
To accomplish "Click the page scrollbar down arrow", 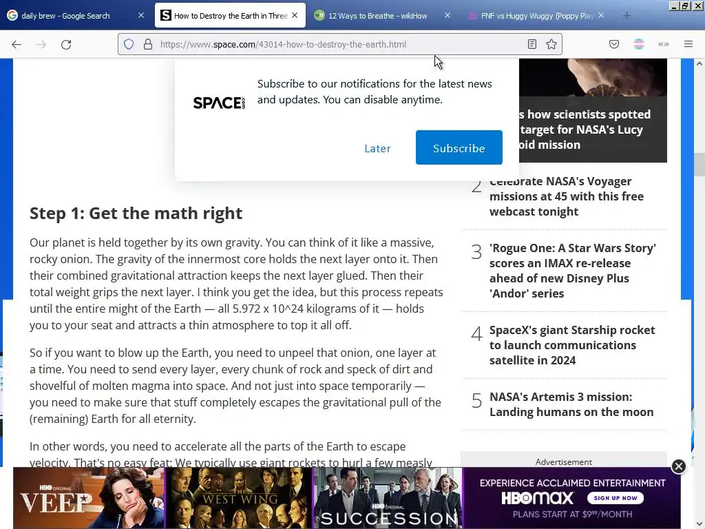I will pos(699,523).
